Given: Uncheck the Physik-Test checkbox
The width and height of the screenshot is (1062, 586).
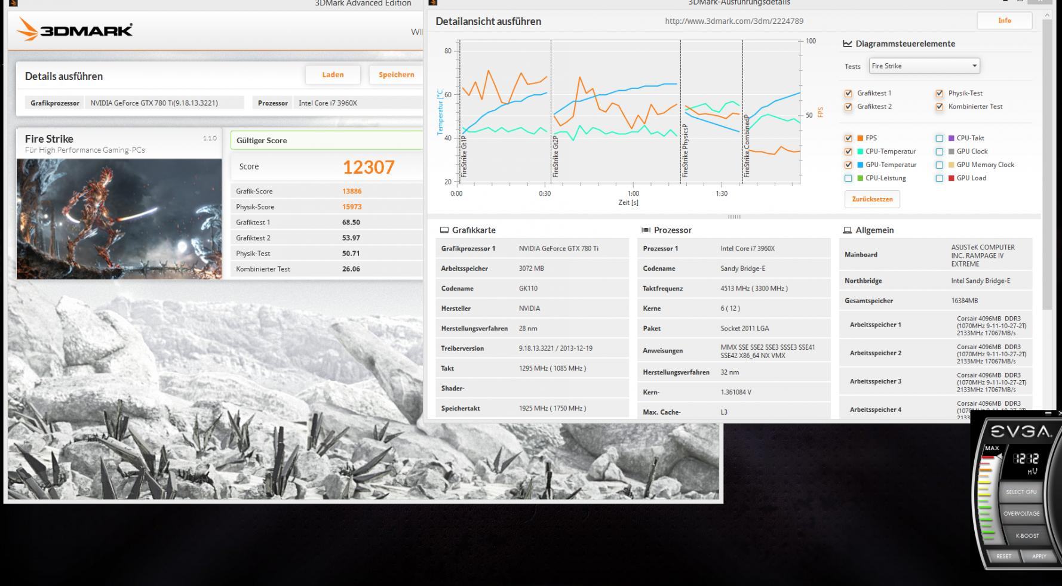Looking at the screenshot, I should pos(940,93).
